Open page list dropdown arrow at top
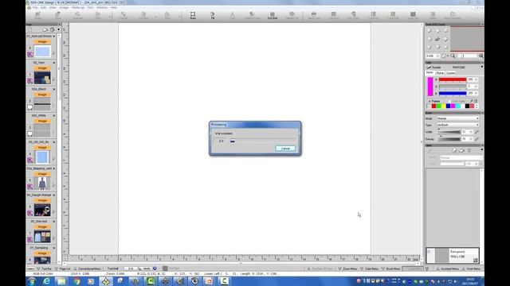Viewport: 510px width, 286px height. pos(58,29)
